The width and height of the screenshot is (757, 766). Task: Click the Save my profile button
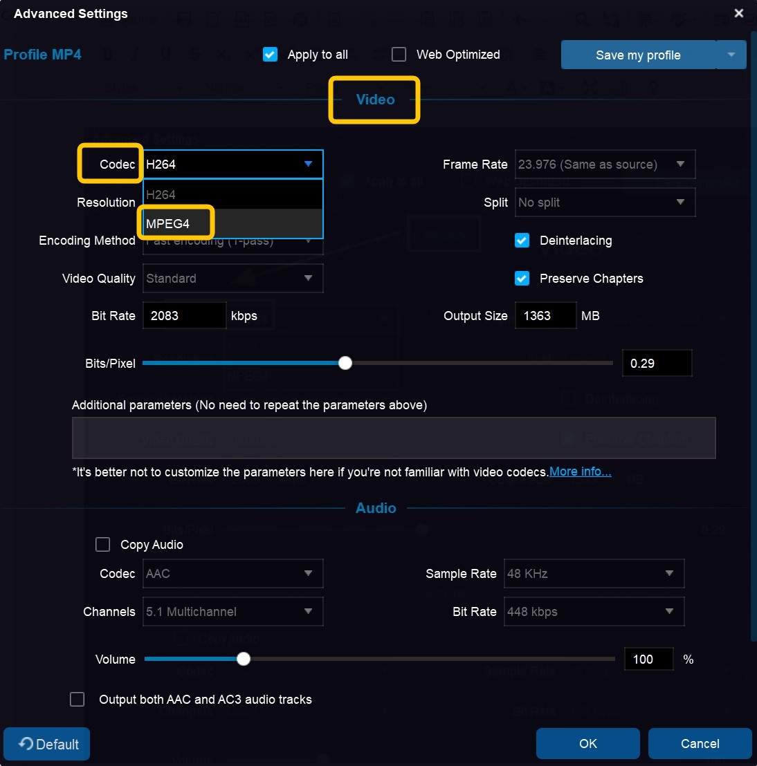[x=638, y=55]
